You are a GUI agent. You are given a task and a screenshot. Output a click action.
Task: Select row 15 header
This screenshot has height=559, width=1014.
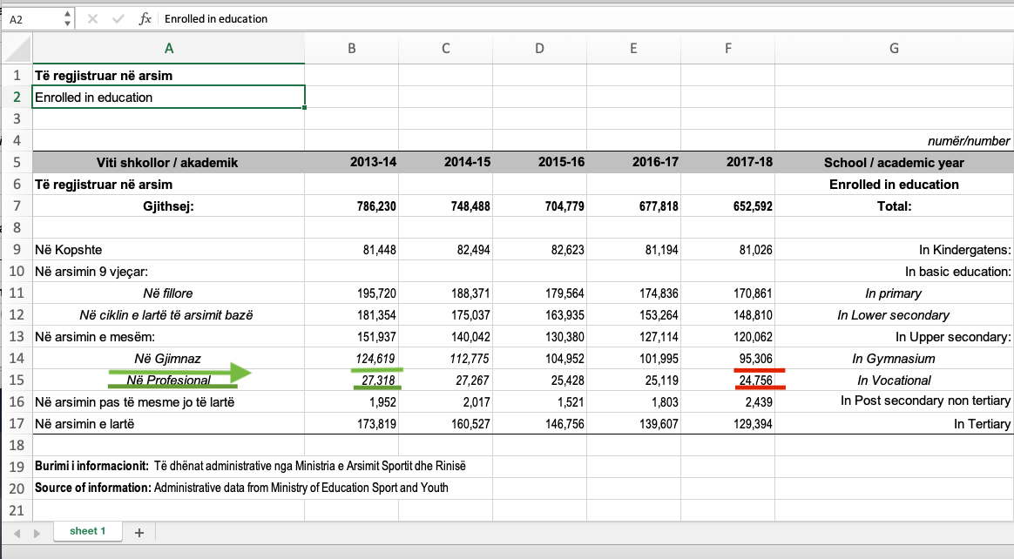(17, 381)
